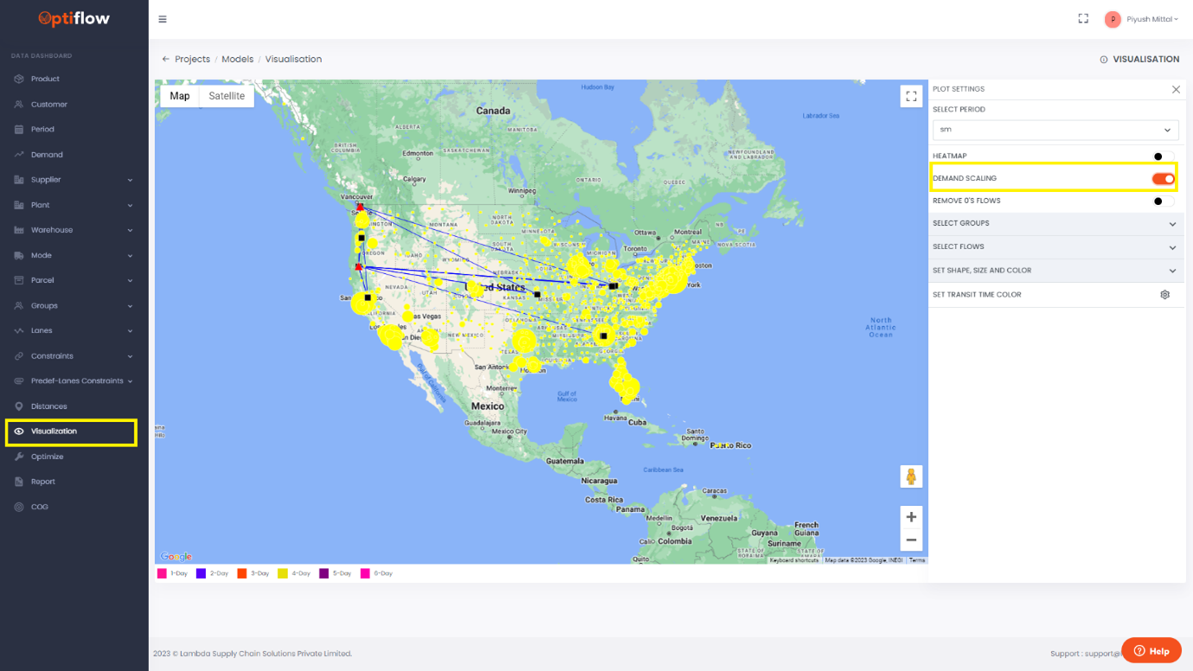This screenshot has height=671, width=1193.
Task: Open the Select Period dropdown
Action: (1055, 130)
